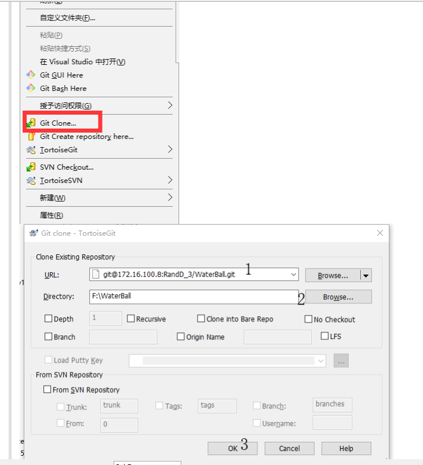This screenshot has width=423, height=465.
Task: Click the From revision field showing 0
Action: (x=119, y=425)
